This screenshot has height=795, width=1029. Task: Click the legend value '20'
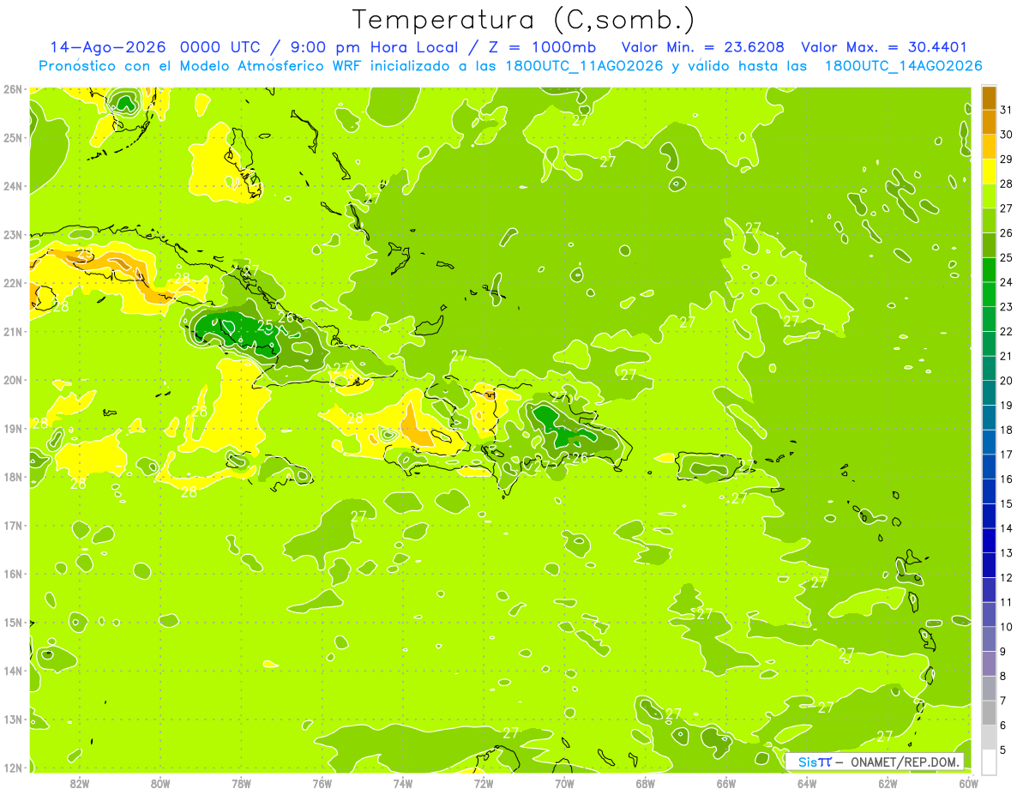tap(1006, 380)
